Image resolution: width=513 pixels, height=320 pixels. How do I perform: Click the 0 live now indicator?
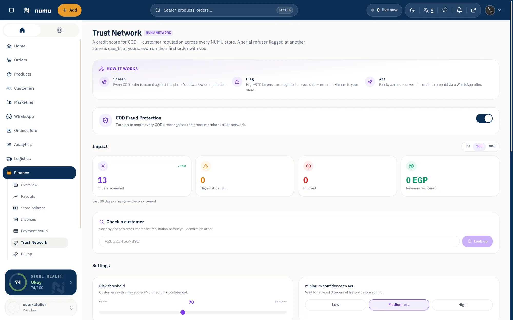[x=384, y=10]
